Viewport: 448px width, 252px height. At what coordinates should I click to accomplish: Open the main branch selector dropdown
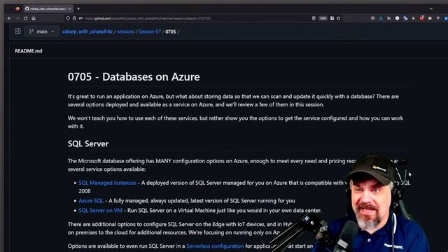click(42, 31)
